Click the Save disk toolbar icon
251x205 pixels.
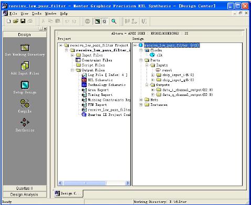tap(23, 21)
